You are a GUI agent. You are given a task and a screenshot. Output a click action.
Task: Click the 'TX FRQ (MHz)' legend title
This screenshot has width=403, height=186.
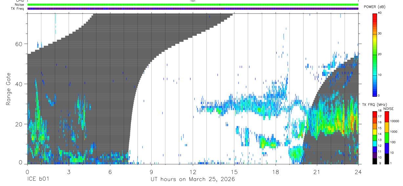374,105
